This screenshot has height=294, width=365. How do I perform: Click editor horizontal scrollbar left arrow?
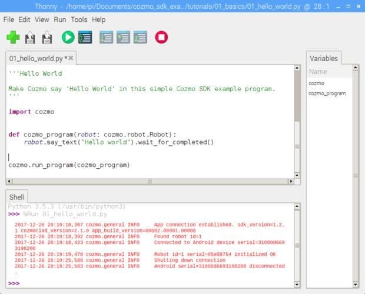click(x=9, y=181)
